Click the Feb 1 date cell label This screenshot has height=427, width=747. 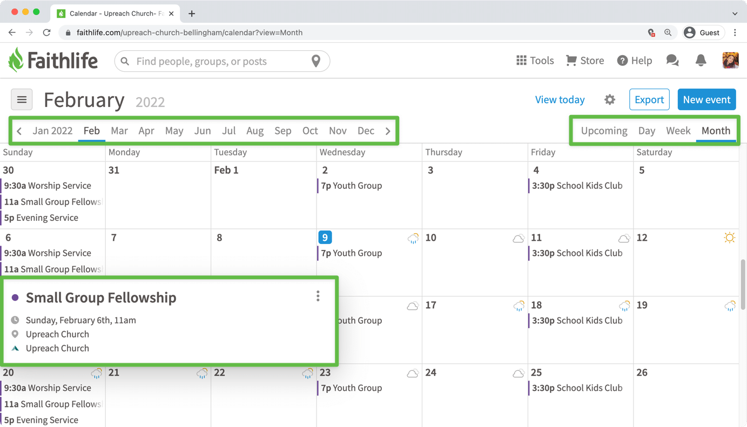(226, 170)
